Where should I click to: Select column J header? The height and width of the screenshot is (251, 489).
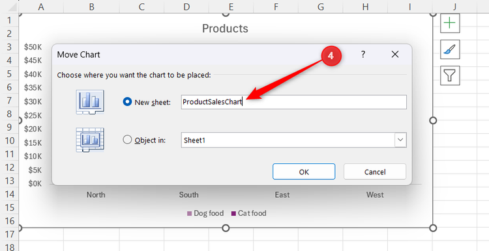click(454, 7)
